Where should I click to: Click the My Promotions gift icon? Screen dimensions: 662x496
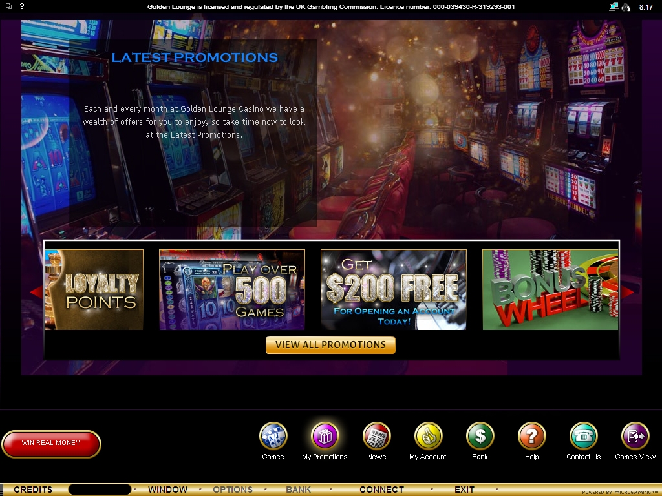[x=325, y=437]
